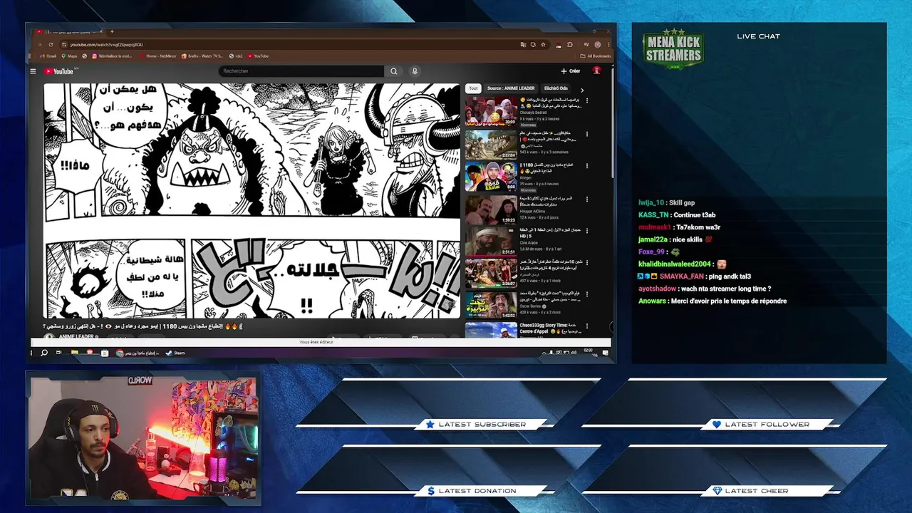Image resolution: width=912 pixels, height=513 pixels.
Task: Open three-dot options for Krieger video
Action: 587,166
